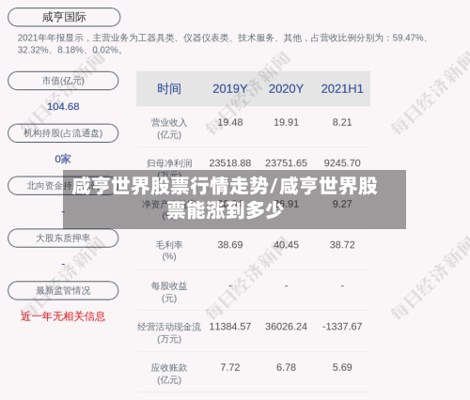
Task: Click the gross margin value 38.69
Action: [230, 245]
